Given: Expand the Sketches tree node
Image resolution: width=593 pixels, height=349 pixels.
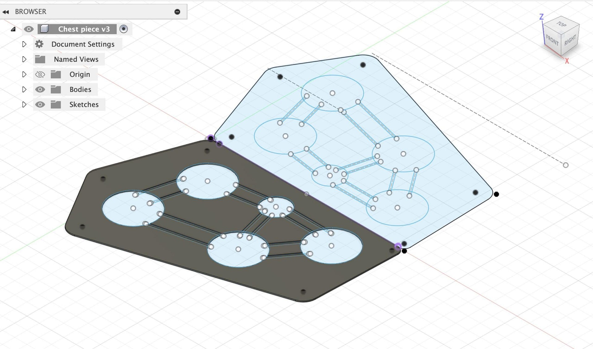Looking at the screenshot, I should coord(24,104).
